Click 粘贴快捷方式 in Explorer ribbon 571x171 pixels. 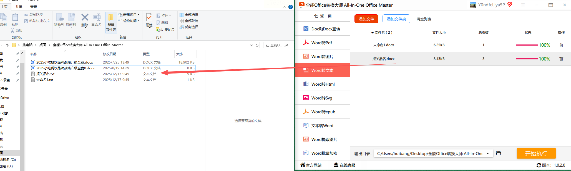pos(37,21)
